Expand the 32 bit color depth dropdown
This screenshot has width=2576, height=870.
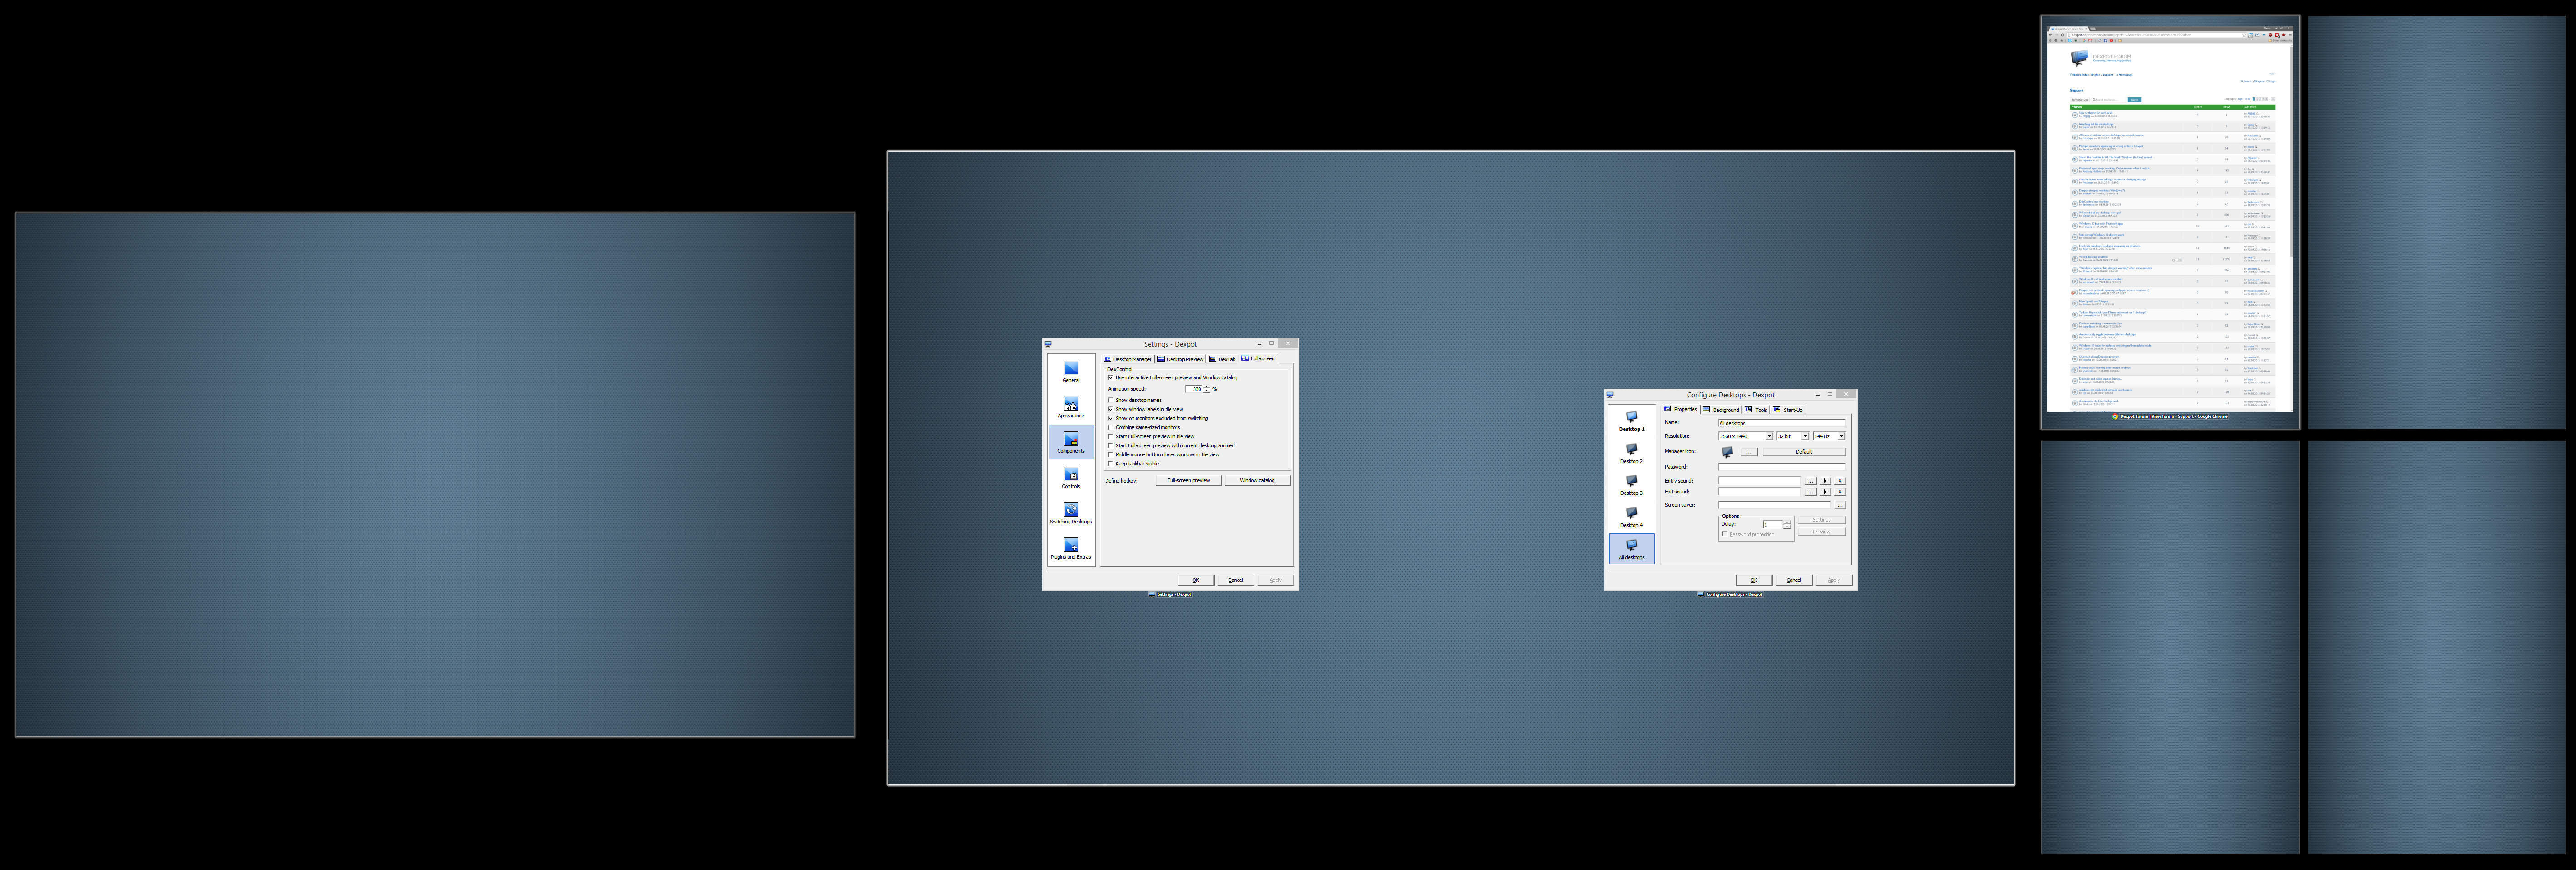coord(1804,436)
